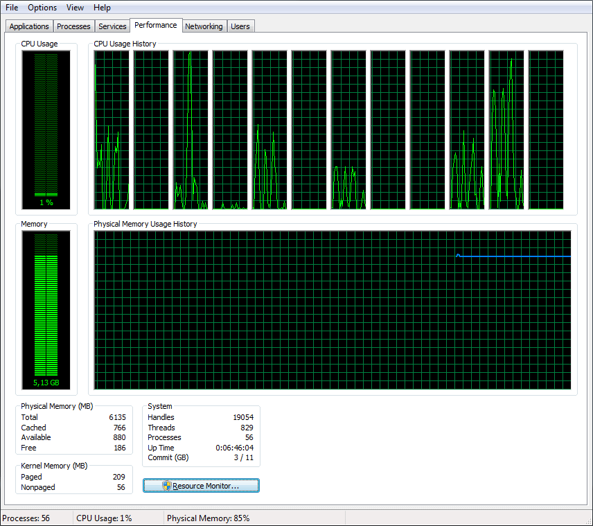Open the View menu
593x526 pixels.
tap(75, 8)
